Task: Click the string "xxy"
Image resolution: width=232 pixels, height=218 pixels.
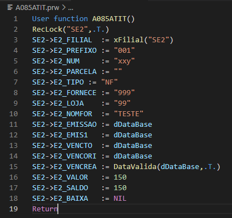Action: coord(124,61)
